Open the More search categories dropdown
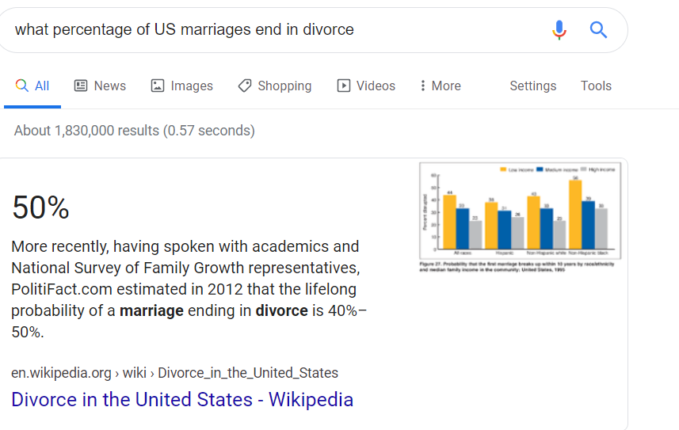 [x=441, y=86]
